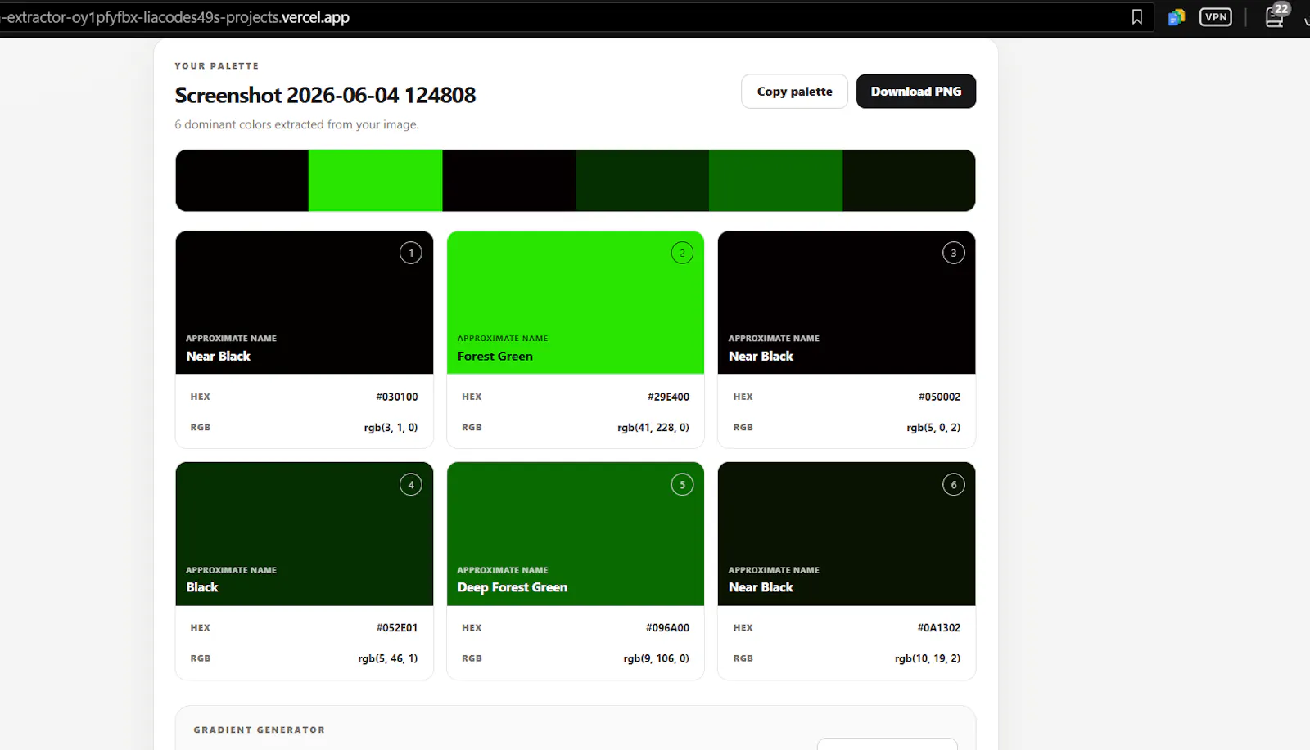Click the Black #052E01 card swatch
The width and height of the screenshot is (1310, 750).
click(x=305, y=534)
